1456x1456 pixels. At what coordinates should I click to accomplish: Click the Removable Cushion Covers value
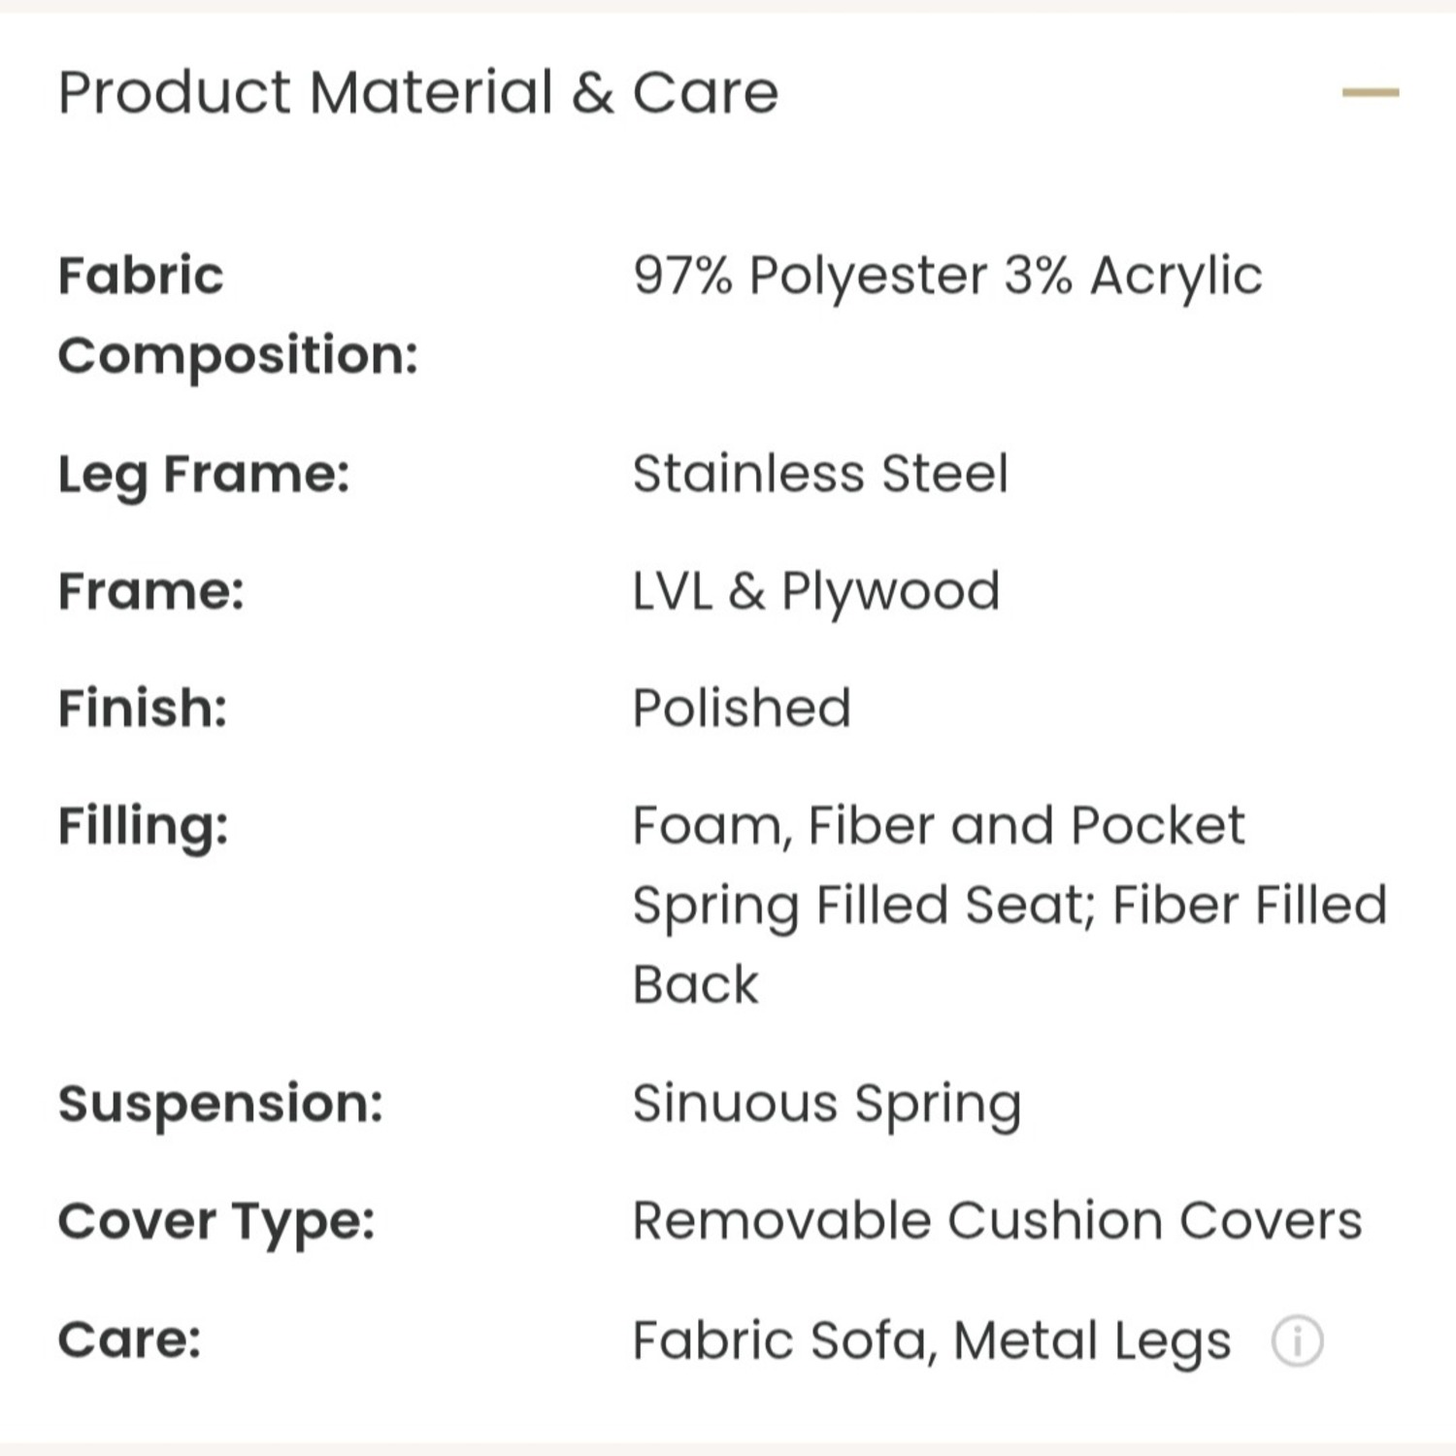[x=997, y=1221]
